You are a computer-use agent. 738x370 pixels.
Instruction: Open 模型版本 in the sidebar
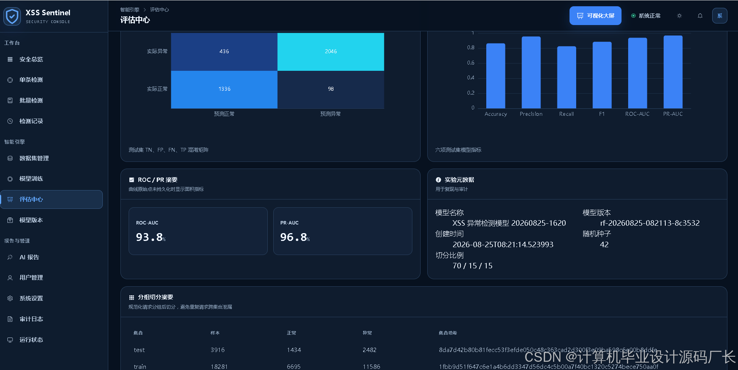tap(52, 220)
